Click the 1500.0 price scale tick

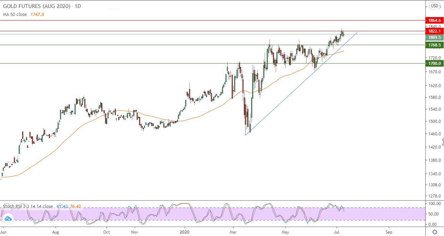coord(435,121)
